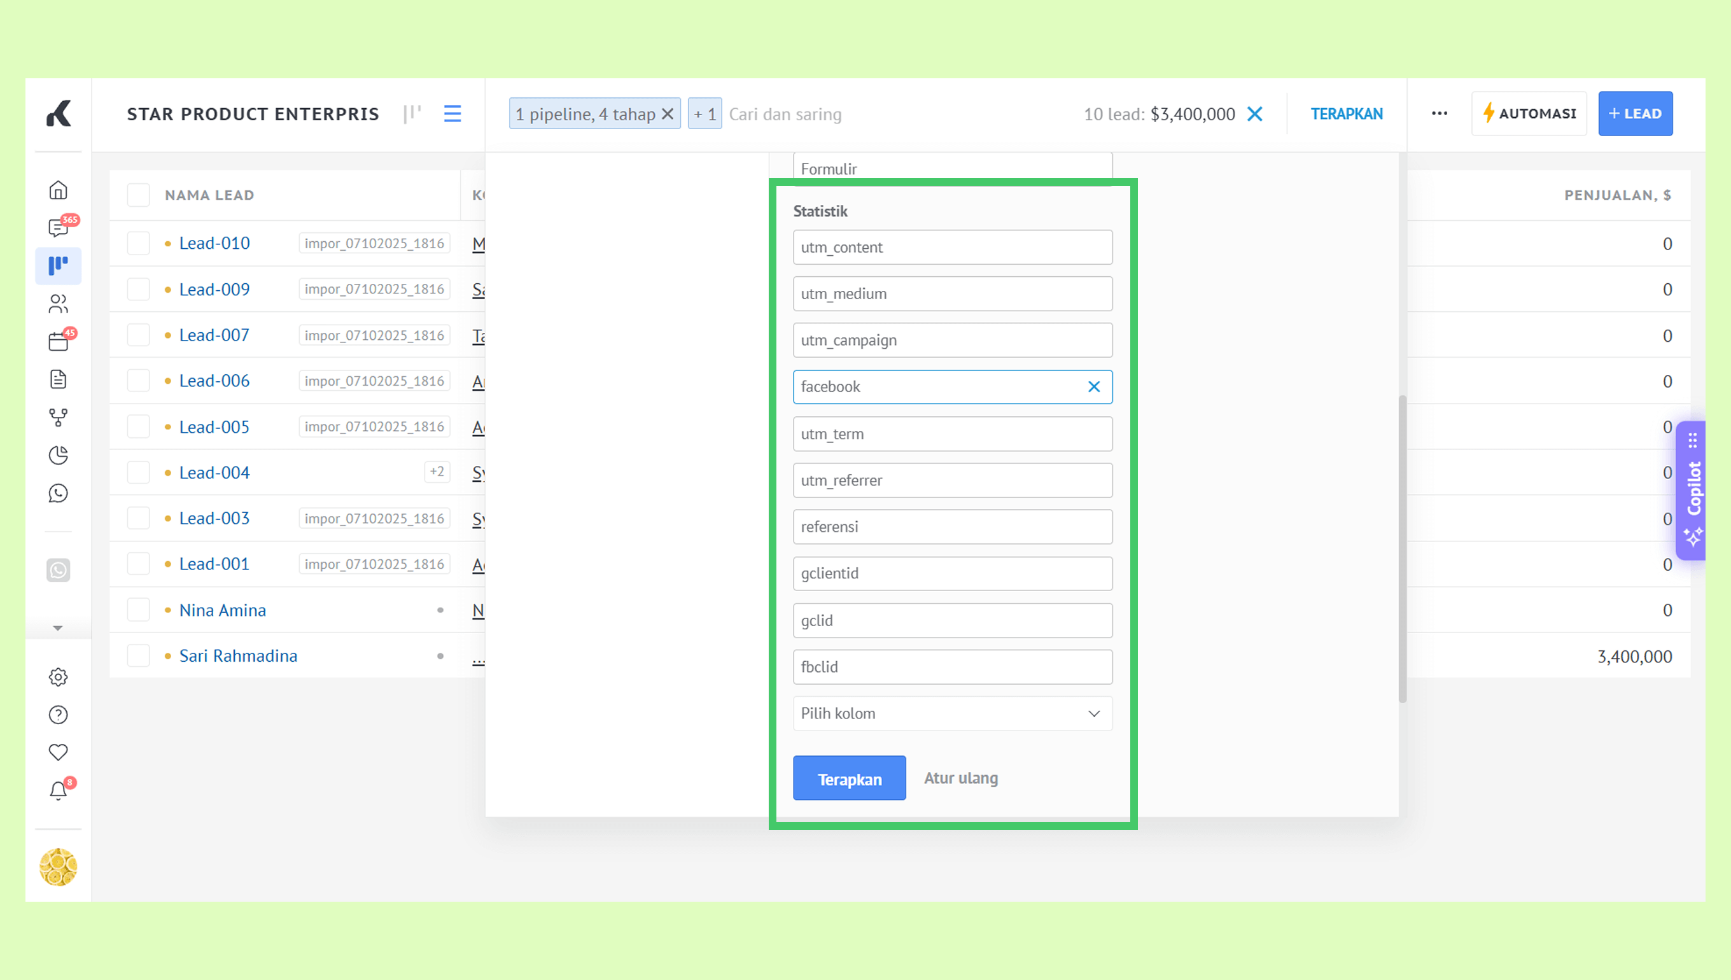Viewport: 1731px width, 980px height.
Task: Click the blue Terapkan button
Action: (850, 779)
